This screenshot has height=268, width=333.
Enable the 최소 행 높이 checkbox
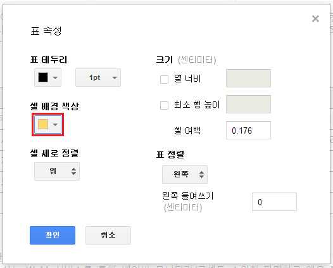click(164, 105)
